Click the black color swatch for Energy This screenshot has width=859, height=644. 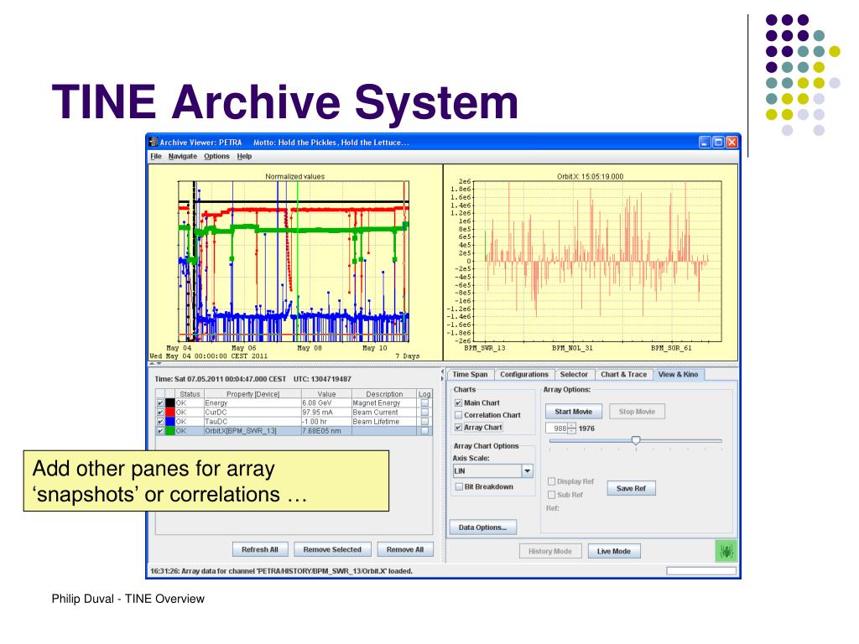tap(170, 403)
